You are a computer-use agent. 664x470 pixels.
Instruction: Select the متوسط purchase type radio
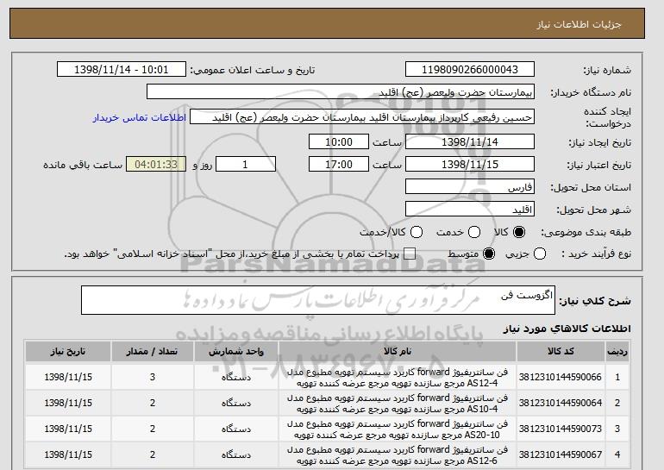click(489, 254)
